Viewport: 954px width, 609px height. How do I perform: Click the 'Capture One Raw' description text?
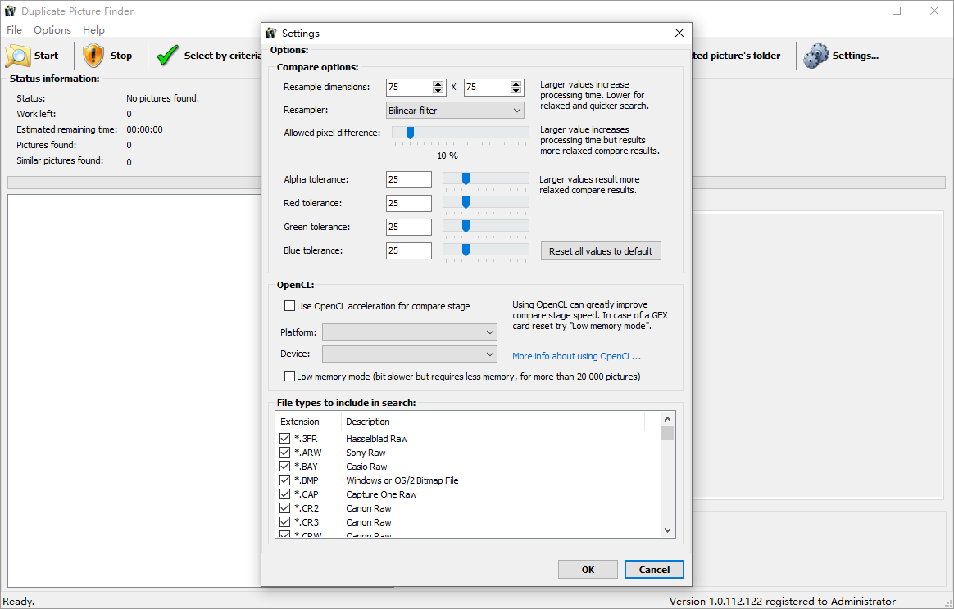pos(381,494)
